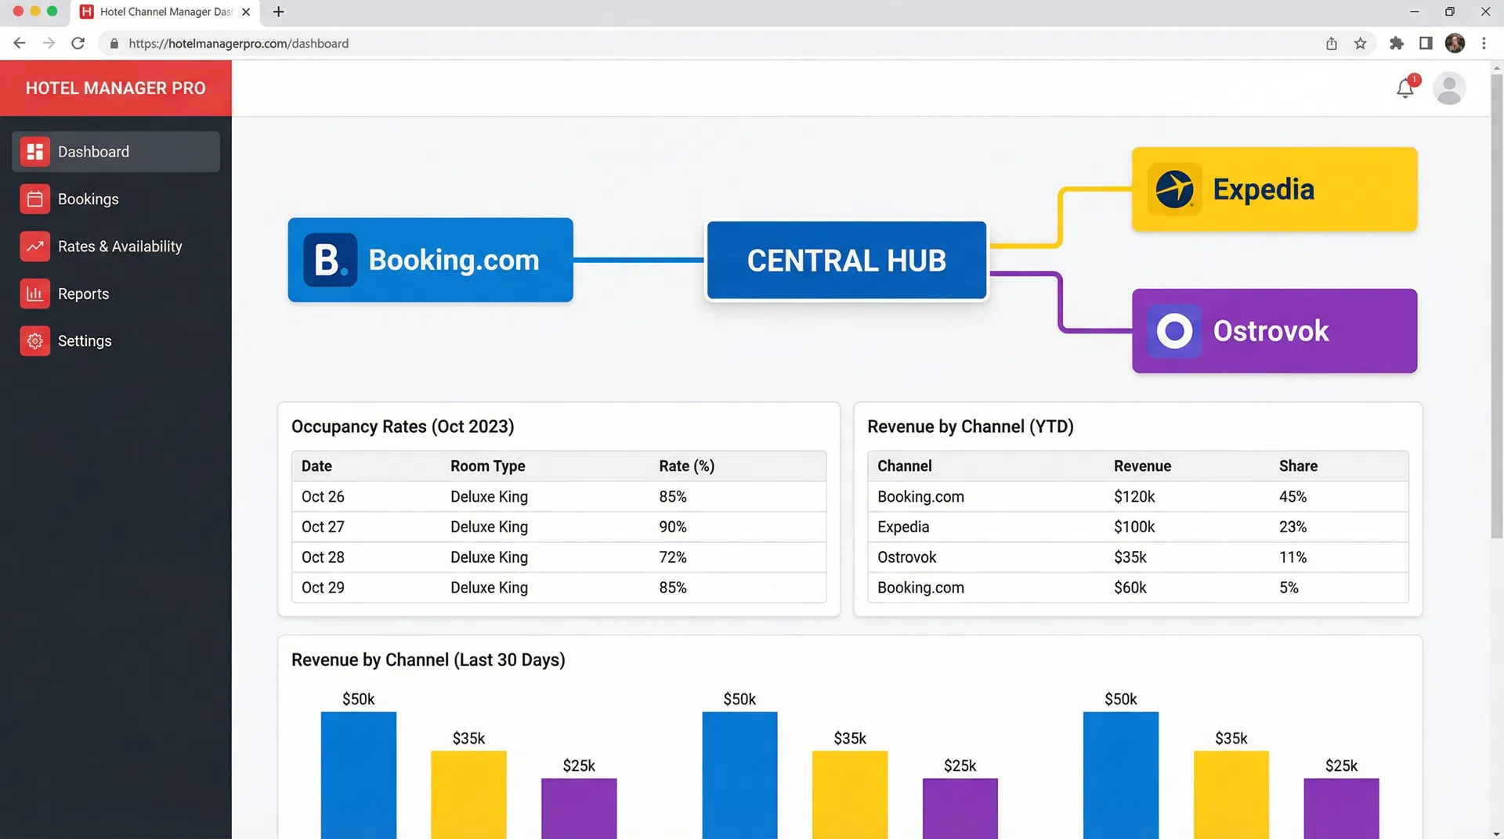The width and height of the screenshot is (1504, 839).
Task: Select Reports in the sidebar
Action: coord(116,294)
